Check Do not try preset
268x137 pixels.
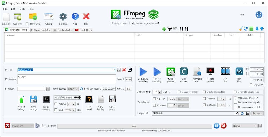(x=179, y=92)
